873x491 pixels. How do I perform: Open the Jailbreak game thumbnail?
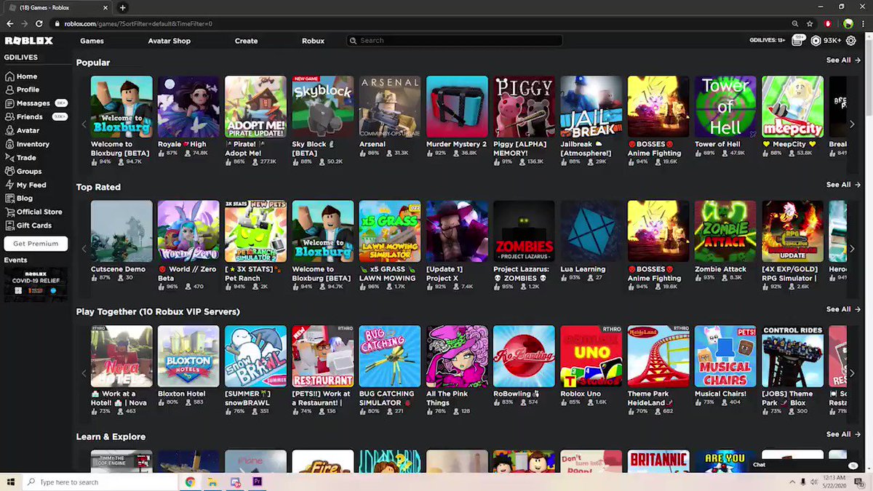pos(591,107)
